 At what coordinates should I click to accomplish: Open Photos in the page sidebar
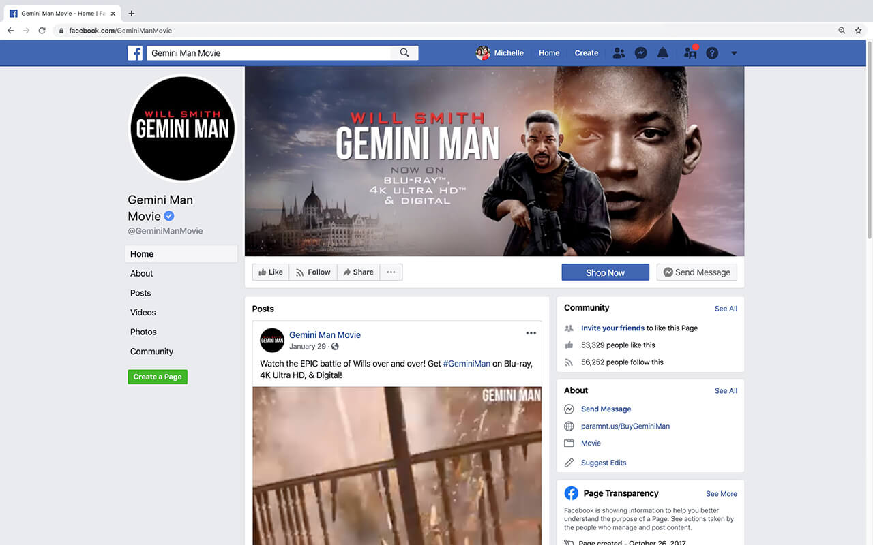pos(143,332)
